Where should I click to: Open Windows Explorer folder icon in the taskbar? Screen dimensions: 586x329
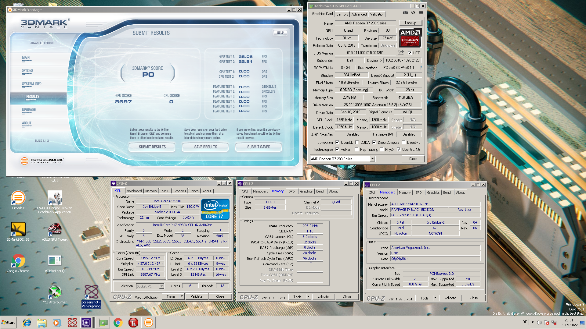tap(42, 323)
